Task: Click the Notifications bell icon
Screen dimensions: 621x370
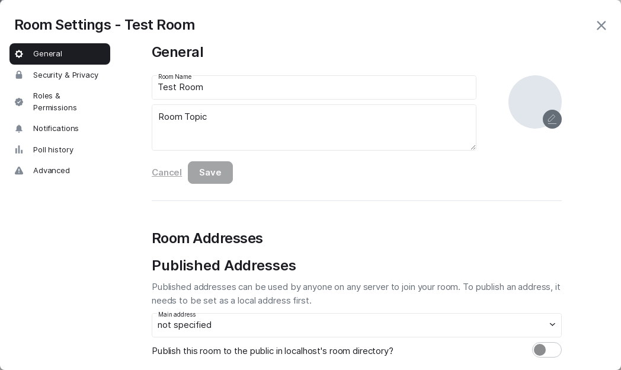Action: click(19, 129)
